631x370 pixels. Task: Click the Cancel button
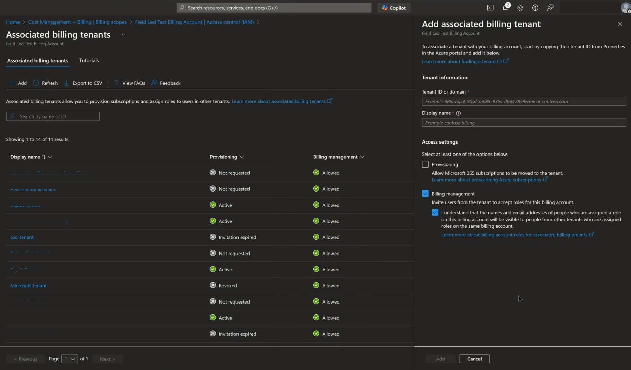[x=474, y=359]
